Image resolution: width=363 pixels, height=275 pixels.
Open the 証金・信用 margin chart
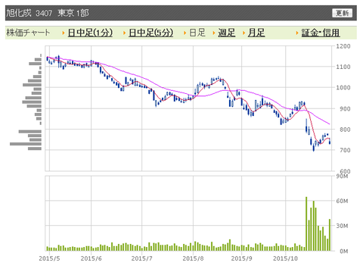321,33
